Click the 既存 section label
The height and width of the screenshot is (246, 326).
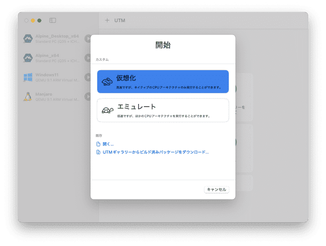(x=99, y=135)
